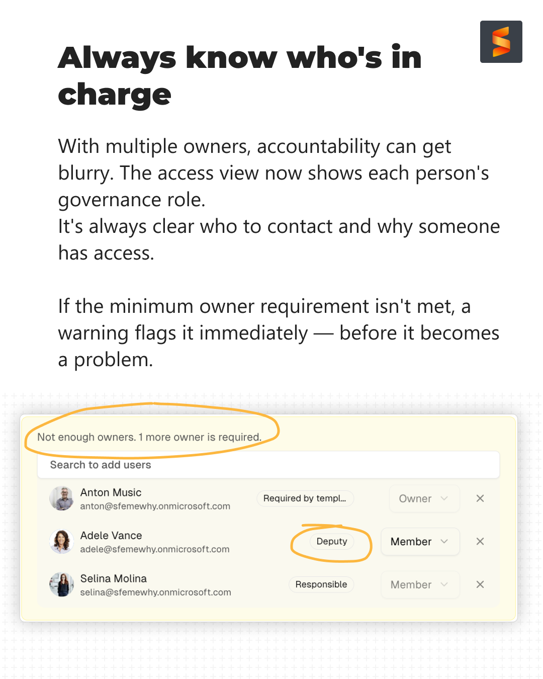Click the X icon beside Selina Molina
The width and height of the screenshot is (543, 679).
pyautogui.click(x=480, y=584)
